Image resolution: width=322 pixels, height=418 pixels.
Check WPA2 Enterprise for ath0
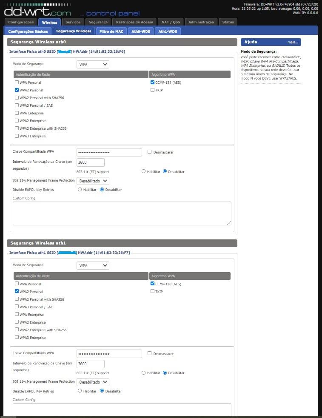tap(17, 120)
